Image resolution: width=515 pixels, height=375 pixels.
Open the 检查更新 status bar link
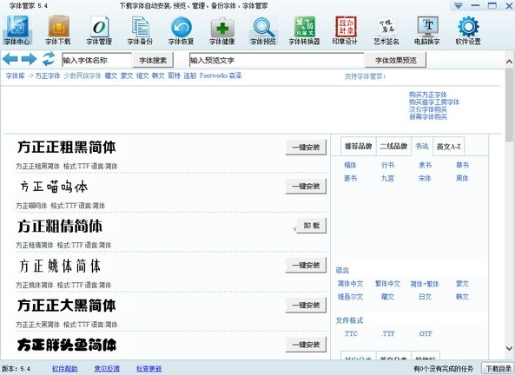tap(149, 369)
